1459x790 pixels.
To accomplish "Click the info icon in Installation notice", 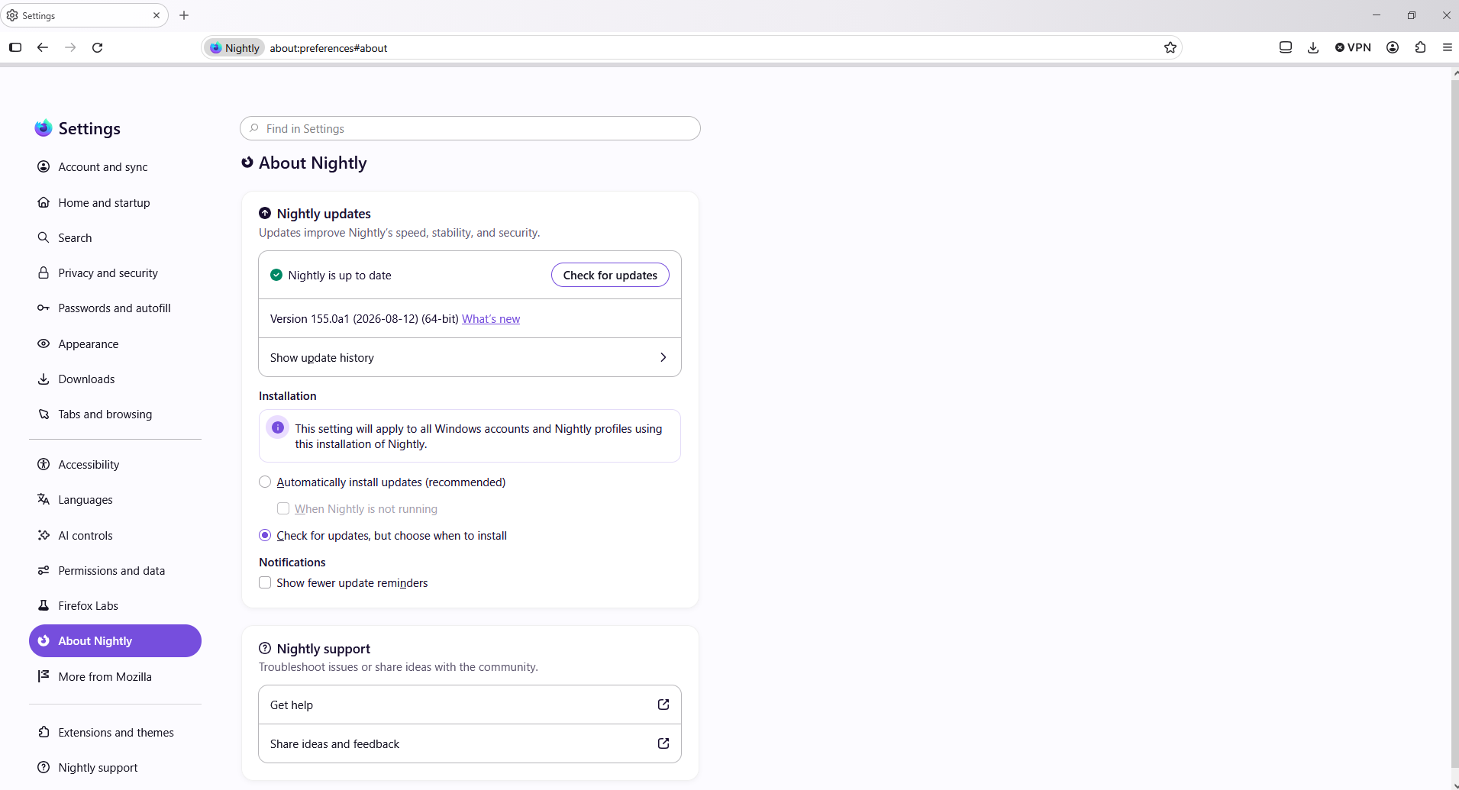I will [278, 427].
